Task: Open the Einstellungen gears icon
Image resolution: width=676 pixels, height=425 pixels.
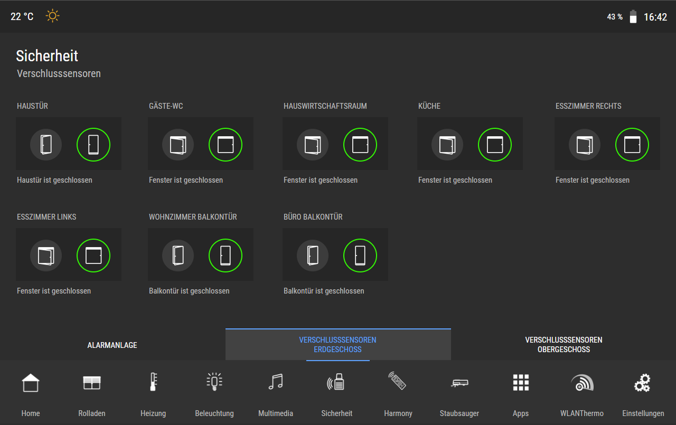Action: click(643, 382)
